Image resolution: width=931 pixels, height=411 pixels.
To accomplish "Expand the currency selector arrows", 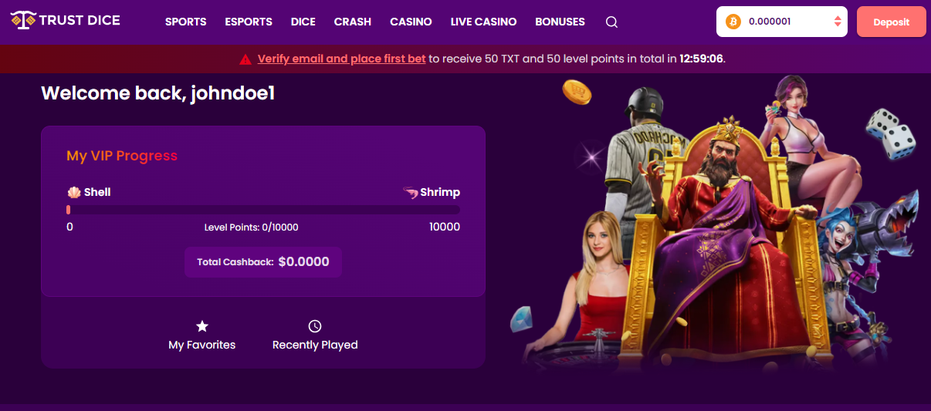I will coord(838,22).
